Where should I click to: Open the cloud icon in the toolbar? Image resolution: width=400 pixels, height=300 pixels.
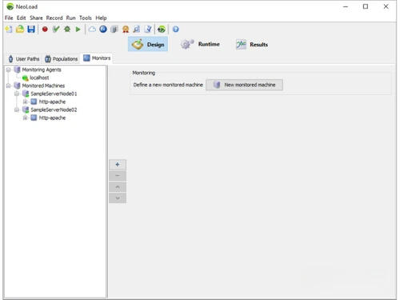[92, 29]
